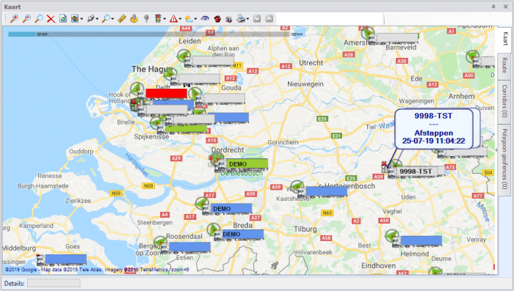Refresh the map with the recycle page icon
This screenshot has width=514, height=291.
pyautogui.click(x=63, y=18)
